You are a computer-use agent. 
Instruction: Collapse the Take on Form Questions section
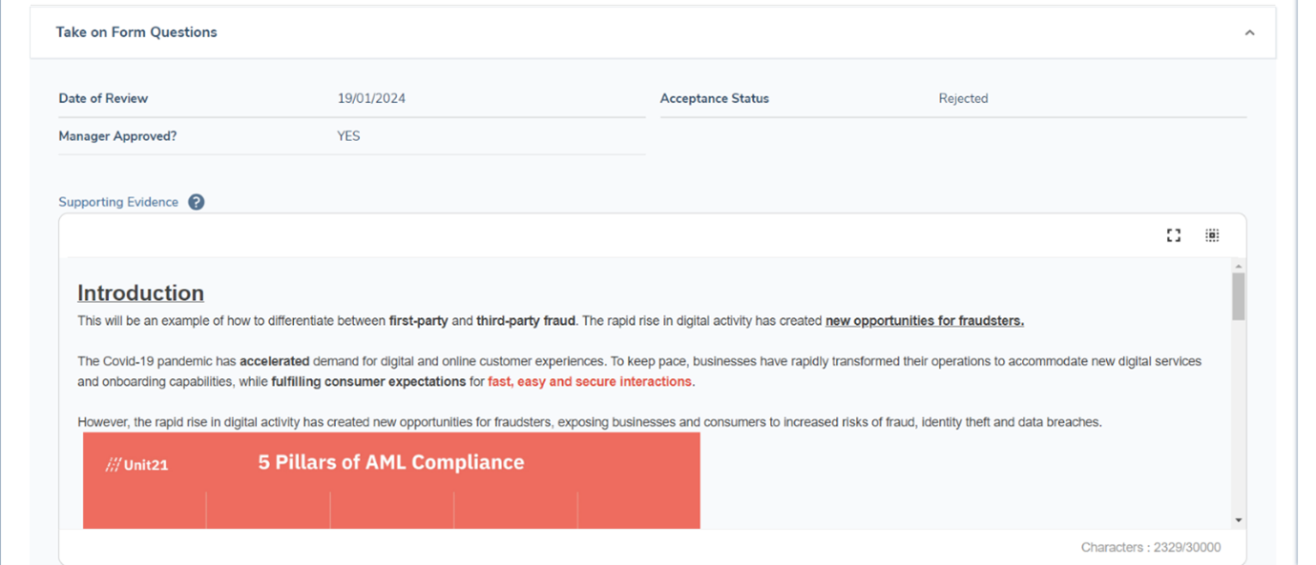point(1249,32)
